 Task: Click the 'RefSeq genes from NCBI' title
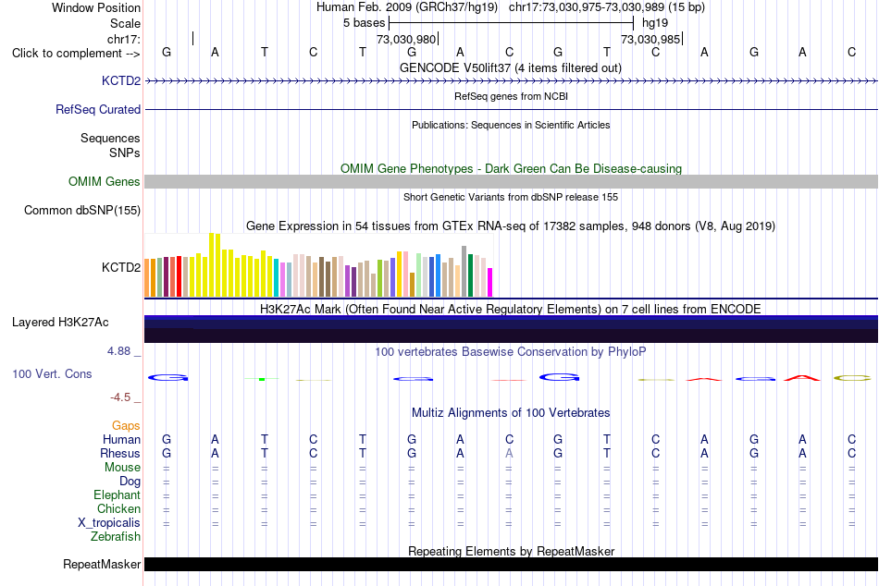click(x=512, y=96)
